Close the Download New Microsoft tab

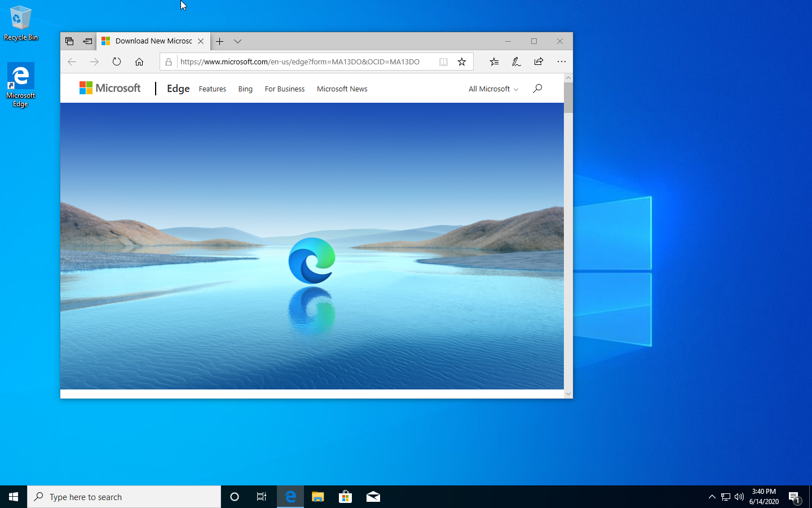pos(201,41)
